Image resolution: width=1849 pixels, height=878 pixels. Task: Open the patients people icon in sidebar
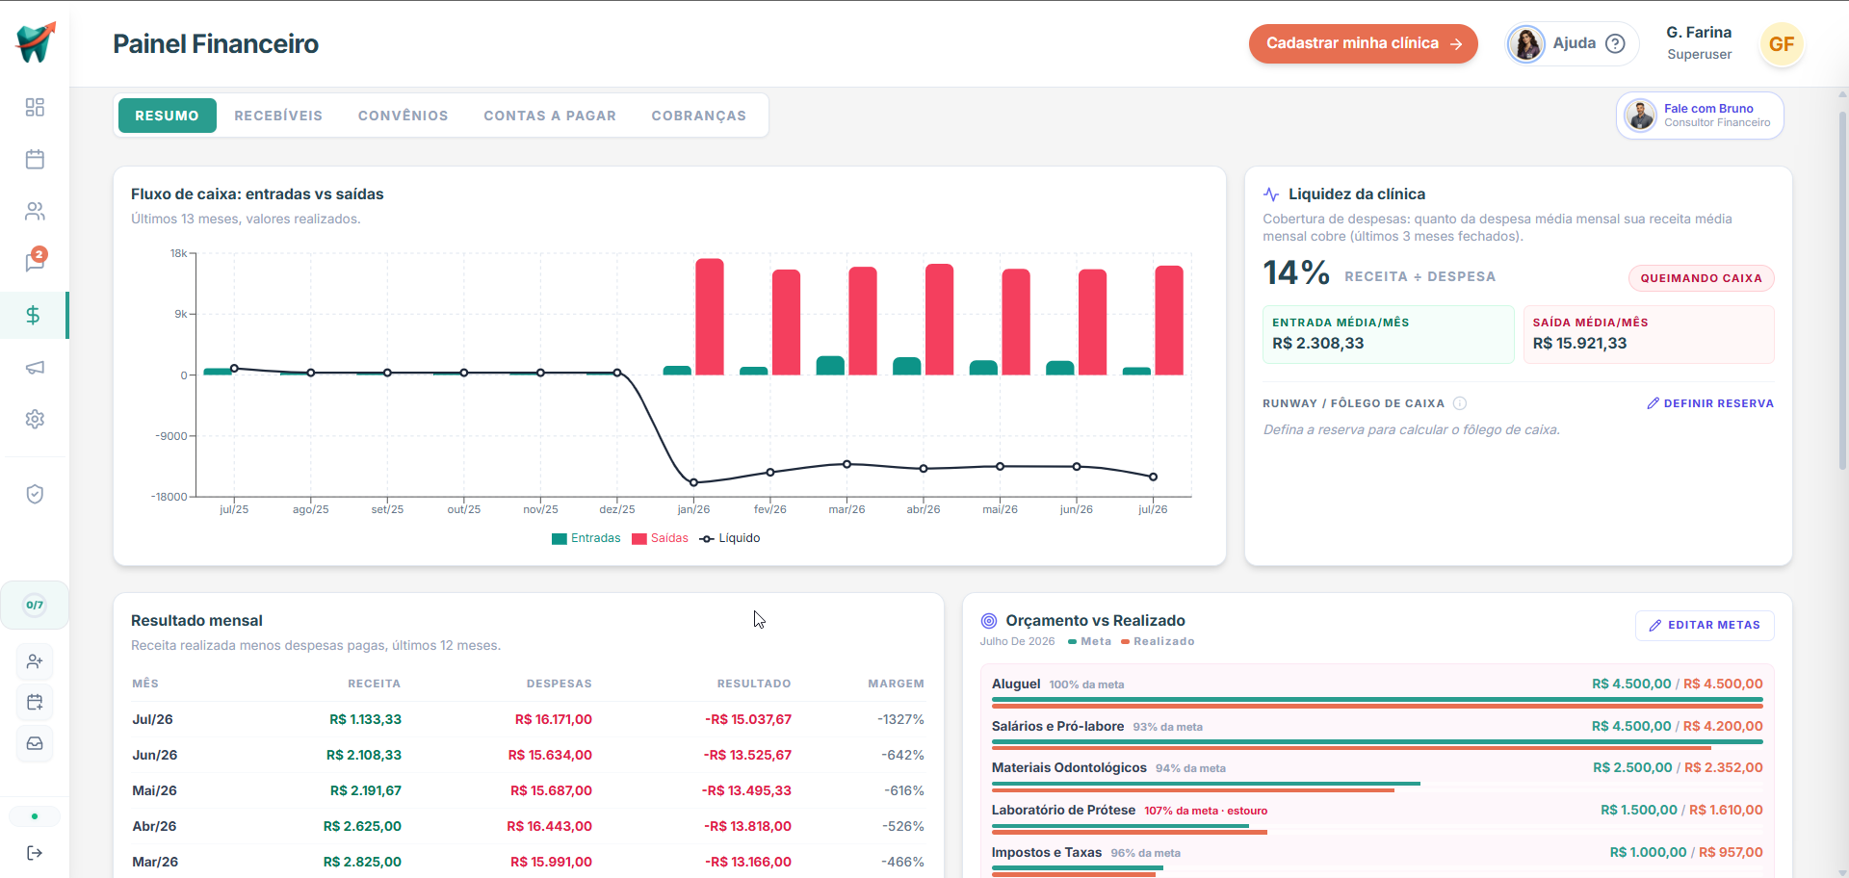[x=35, y=211]
